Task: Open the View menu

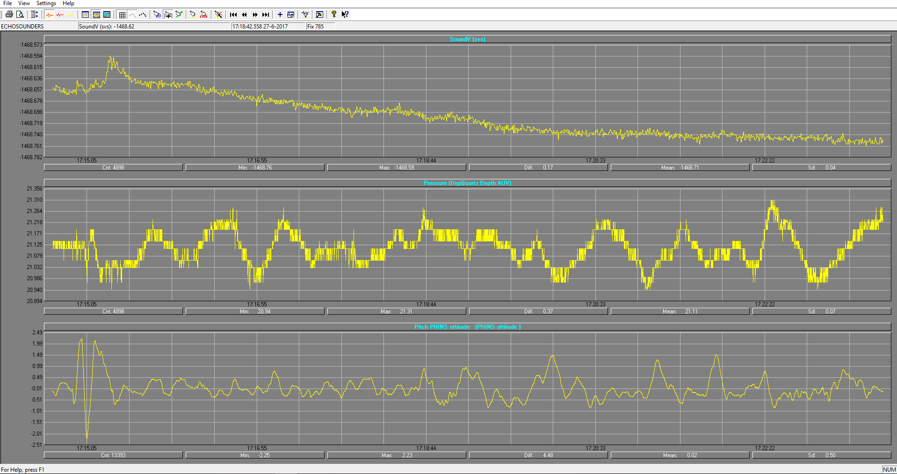Action: pyautogui.click(x=24, y=3)
